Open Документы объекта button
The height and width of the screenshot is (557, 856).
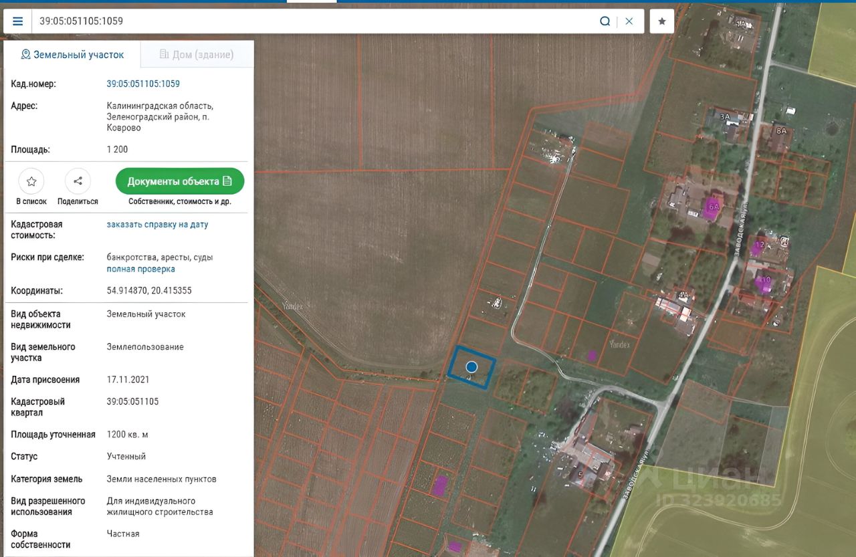[180, 181]
